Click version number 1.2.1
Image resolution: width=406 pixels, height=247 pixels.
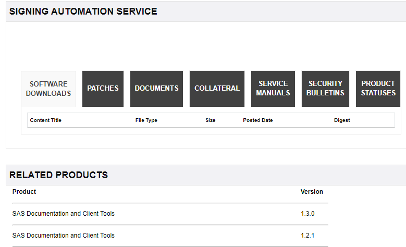click(307, 236)
